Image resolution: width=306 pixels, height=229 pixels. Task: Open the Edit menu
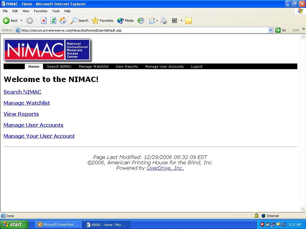tap(15, 11)
